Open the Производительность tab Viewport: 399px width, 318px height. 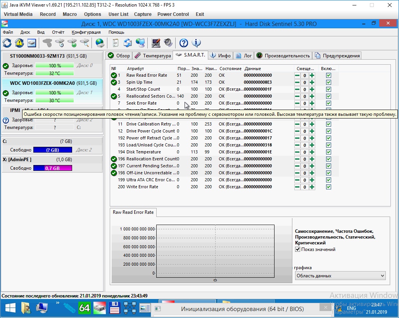pyautogui.click(x=283, y=56)
